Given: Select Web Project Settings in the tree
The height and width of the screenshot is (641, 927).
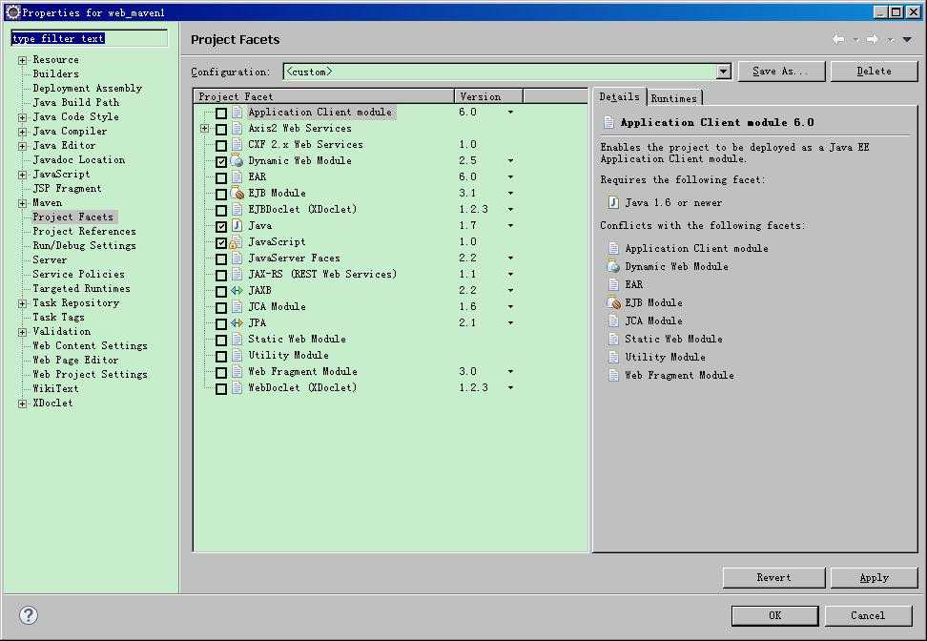Looking at the screenshot, I should [x=90, y=374].
